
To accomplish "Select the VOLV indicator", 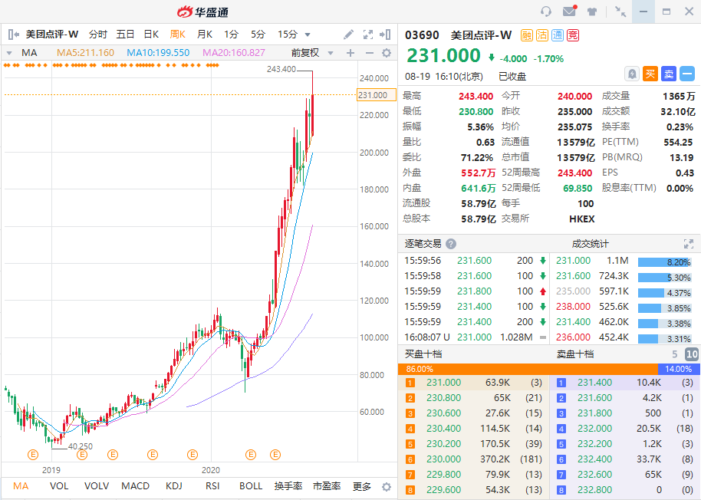I will coord(97,486).
